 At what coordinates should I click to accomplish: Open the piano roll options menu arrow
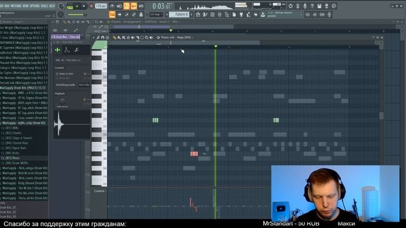click(x=94, y=38)
